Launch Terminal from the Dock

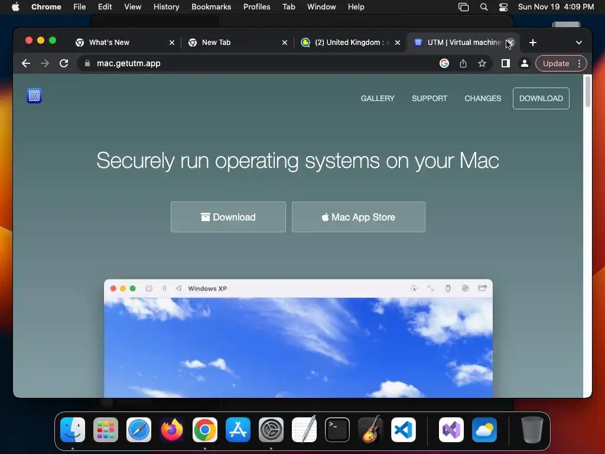pos(337,430)
